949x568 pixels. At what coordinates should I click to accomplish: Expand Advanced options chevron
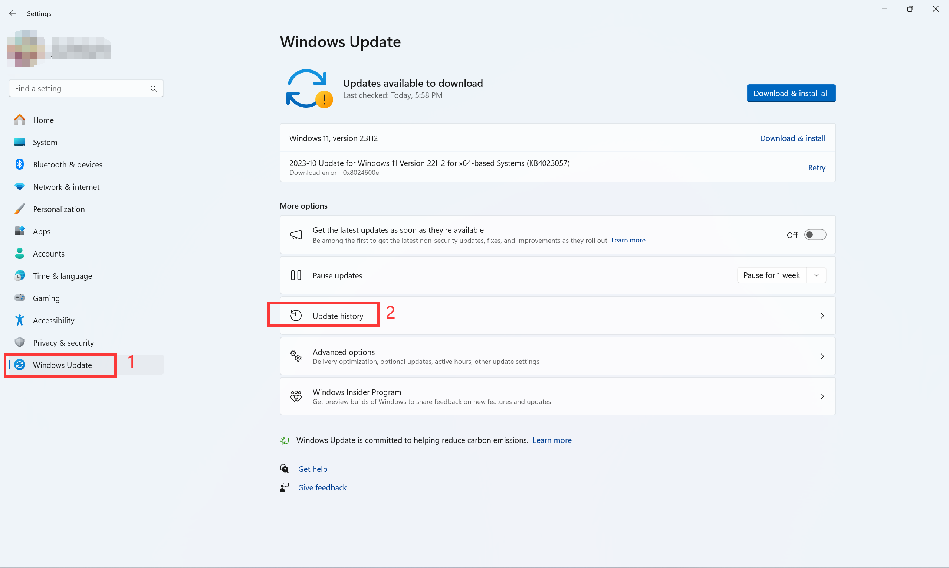click(822, 356)
